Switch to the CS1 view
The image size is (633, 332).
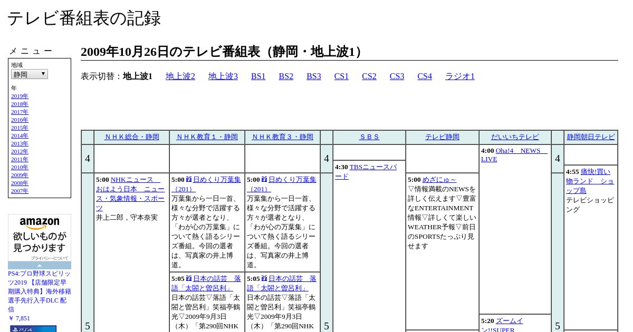coord(341,76)
